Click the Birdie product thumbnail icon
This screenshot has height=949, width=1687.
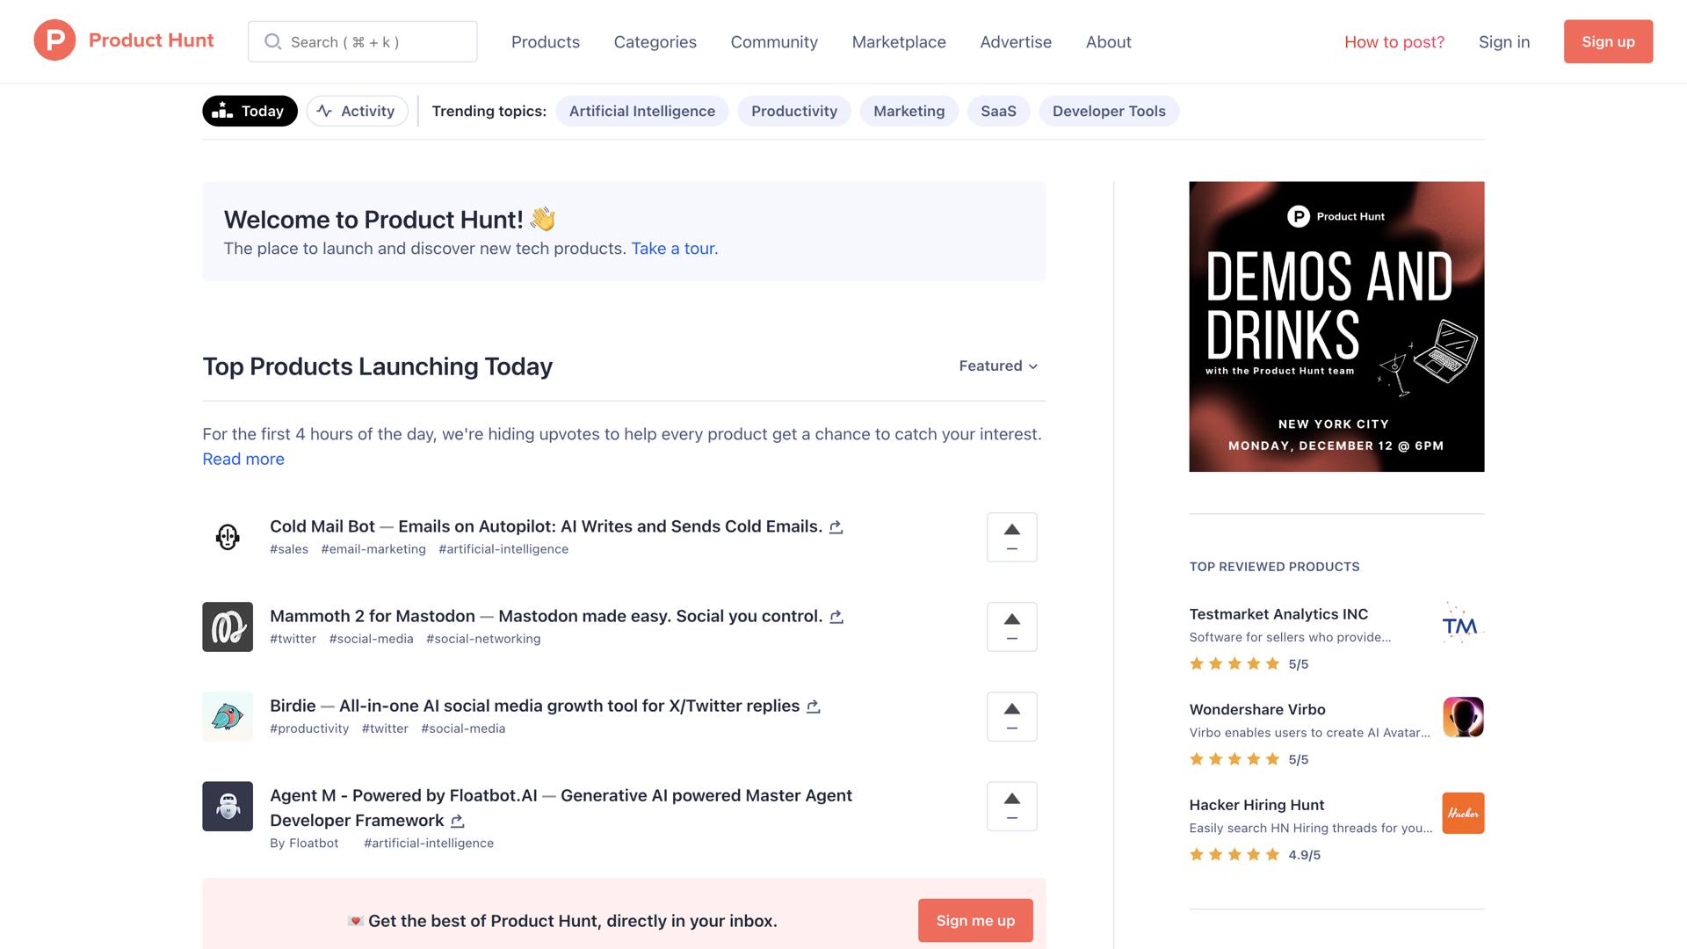[x=227, y=716]
